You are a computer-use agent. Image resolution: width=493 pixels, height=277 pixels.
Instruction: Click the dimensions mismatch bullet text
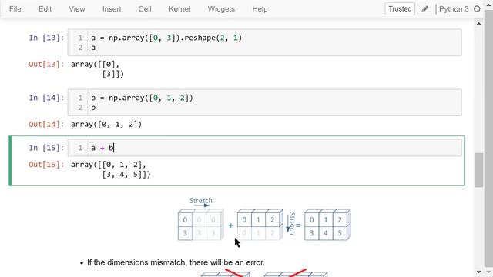(176, 262)
